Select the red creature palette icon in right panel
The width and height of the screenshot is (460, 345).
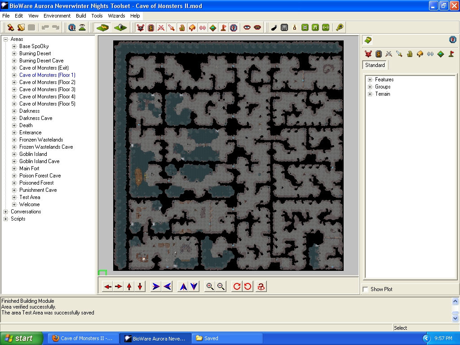click(368, 54)
